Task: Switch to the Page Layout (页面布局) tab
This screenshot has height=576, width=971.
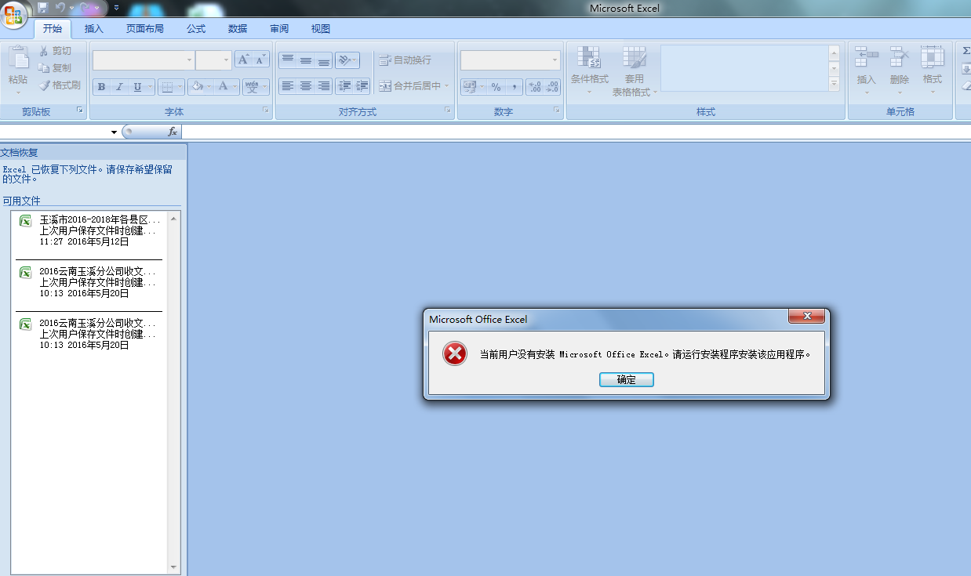Action: click(x=145, y=29)
